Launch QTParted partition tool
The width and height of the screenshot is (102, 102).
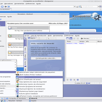coord(40,96)
